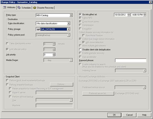Viewport: 153px width, 119px height.
Task: Open the Policy storage dropdown arrow
Action: point(69,29)
